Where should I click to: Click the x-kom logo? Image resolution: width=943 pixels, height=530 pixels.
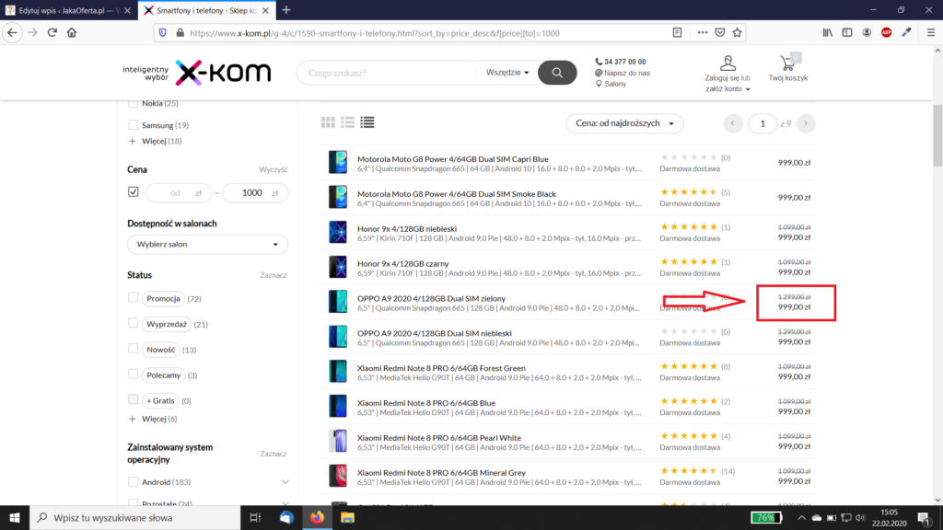(x=223, y=73)
